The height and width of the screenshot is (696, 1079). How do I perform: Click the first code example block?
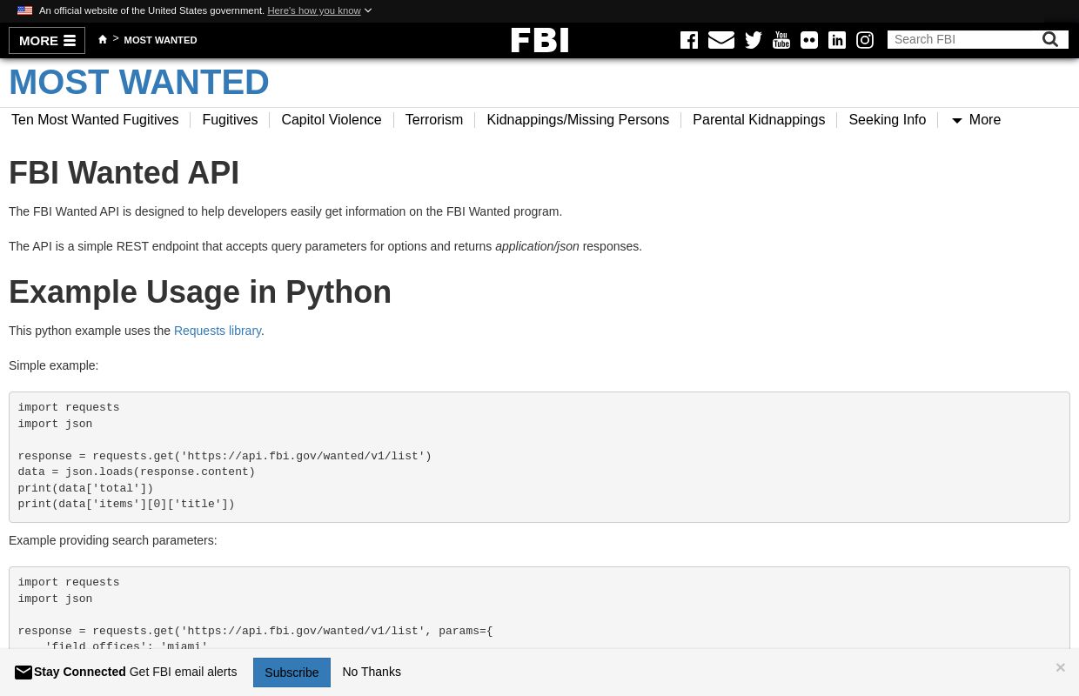pyautogui.click(x=539, y=457)
